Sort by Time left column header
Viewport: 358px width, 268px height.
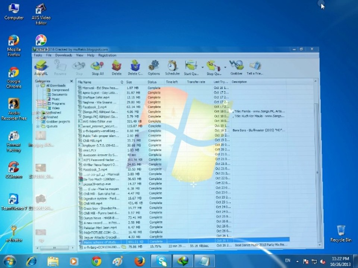tap(175, 82)
